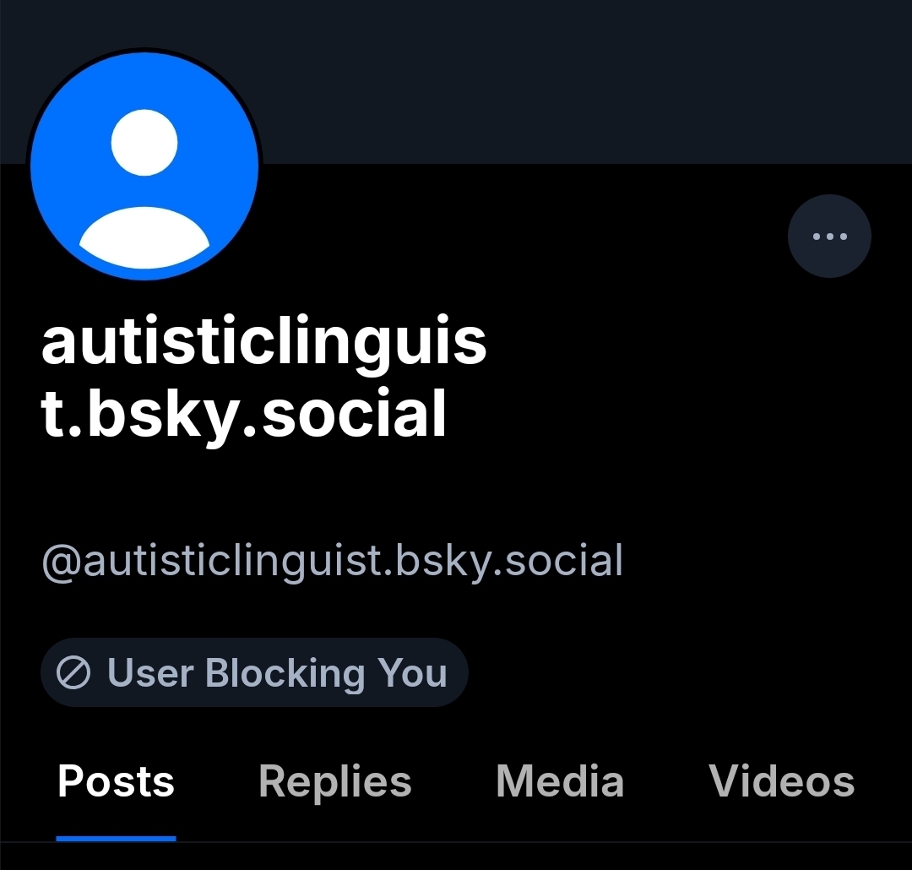
Task: Click the t.bsky.social second line of name
Action: click(244, 415)
